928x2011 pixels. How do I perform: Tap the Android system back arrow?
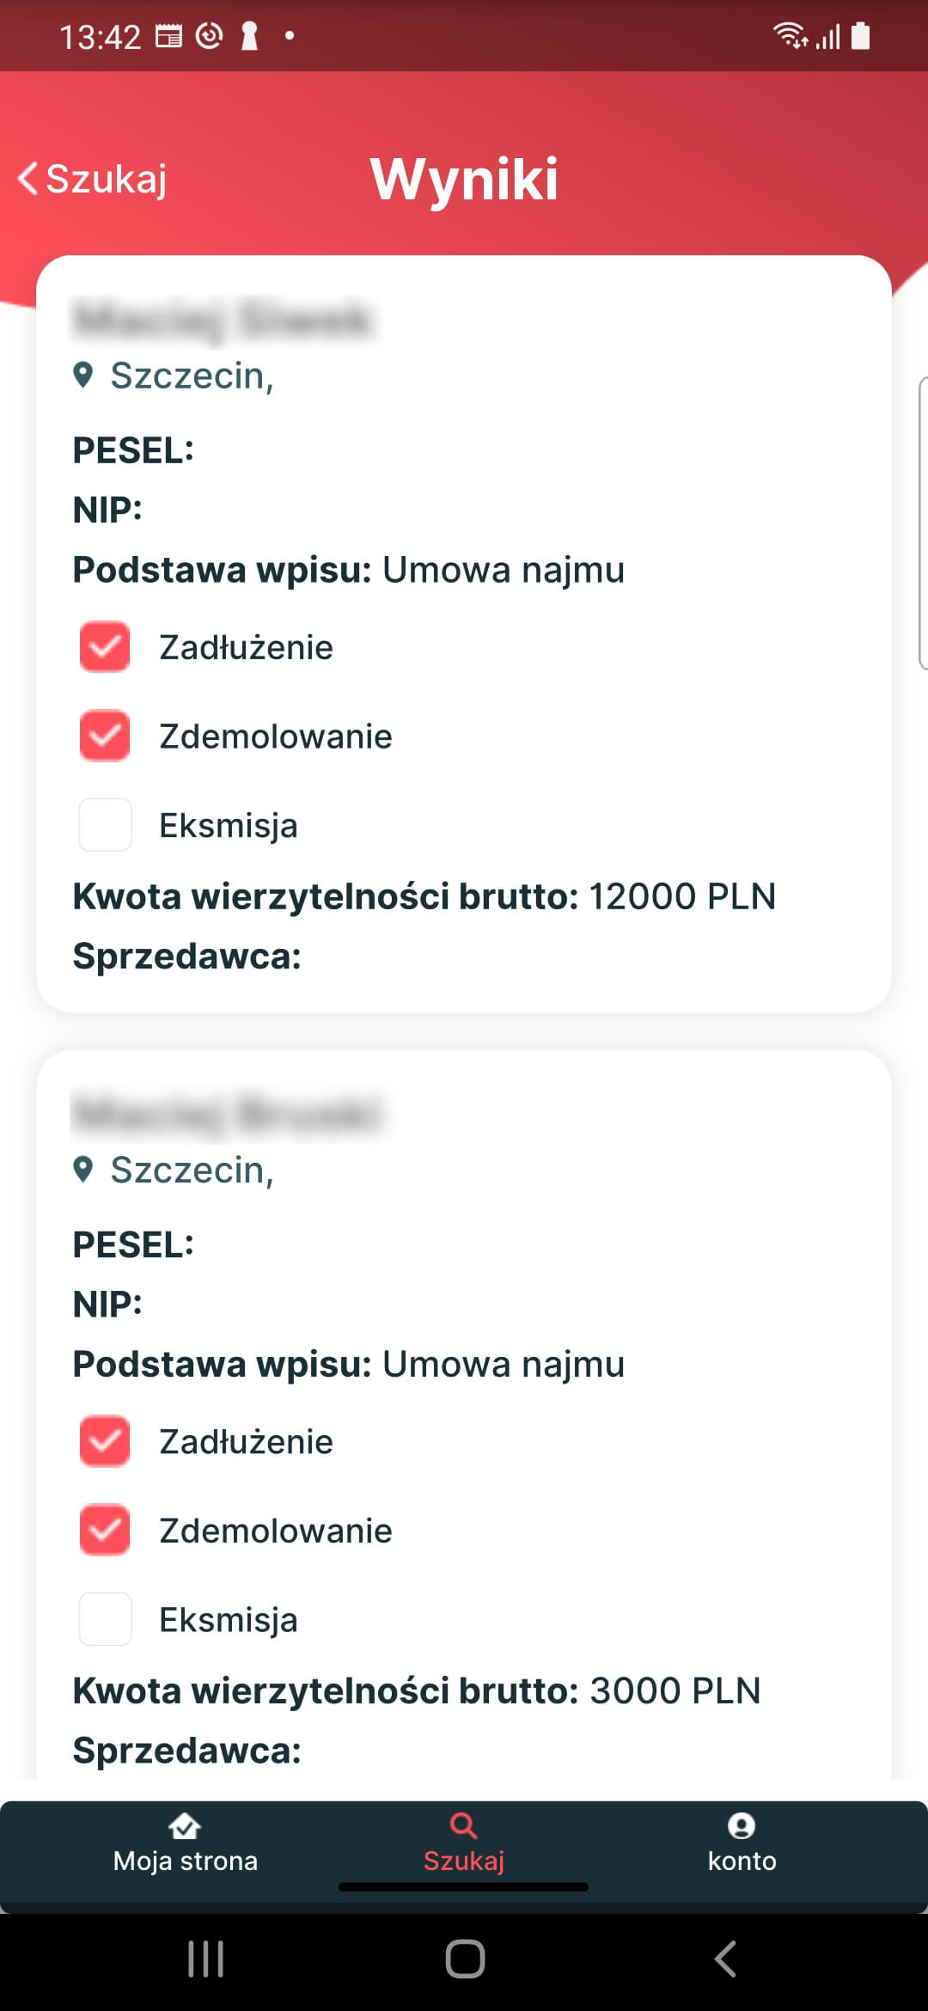(x=725, y=1959)
